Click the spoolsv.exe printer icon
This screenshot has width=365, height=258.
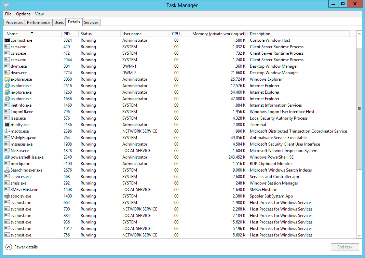[x=7, y=196]
